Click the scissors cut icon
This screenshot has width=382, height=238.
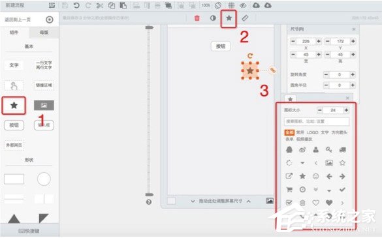coord(100,5)
